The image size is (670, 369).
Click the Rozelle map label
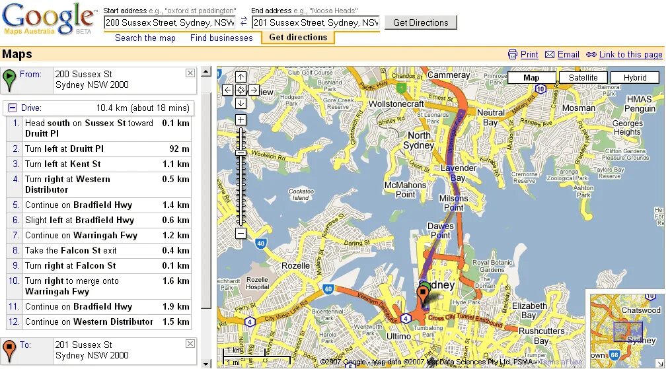[x=295, y=265]
